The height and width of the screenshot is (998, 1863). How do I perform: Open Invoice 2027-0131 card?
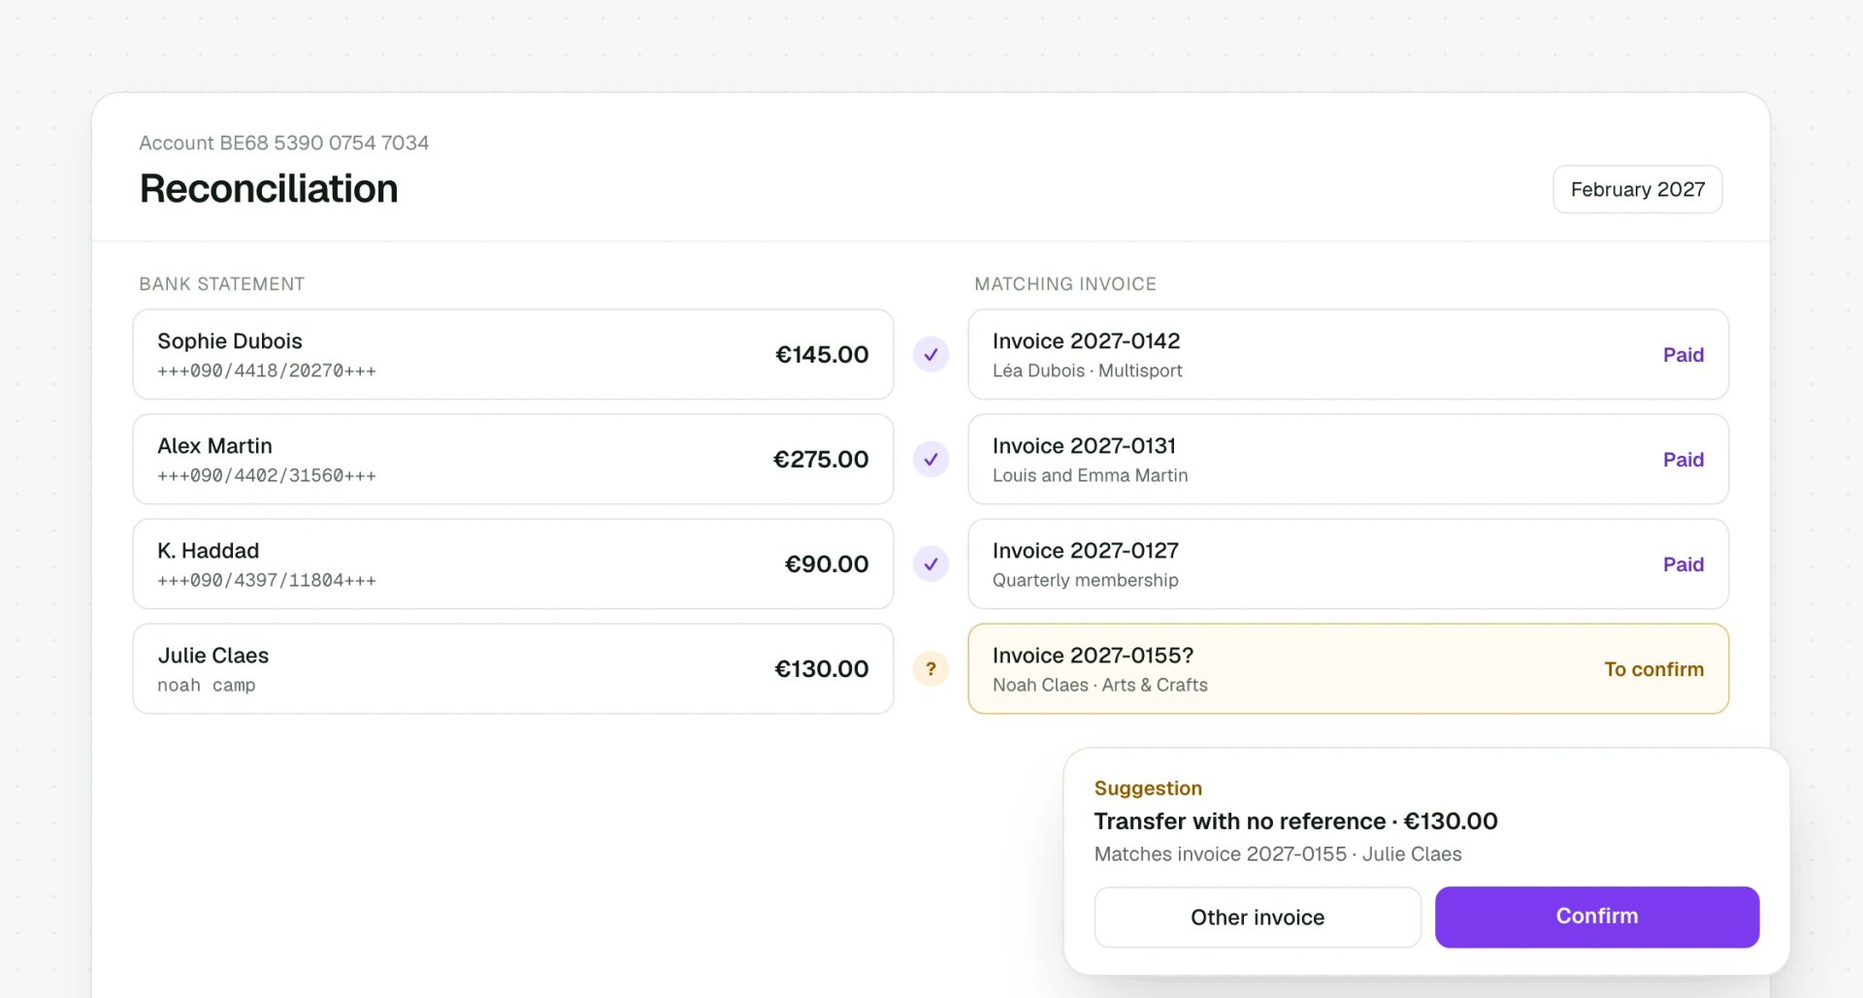click(x=1349, y=460)
